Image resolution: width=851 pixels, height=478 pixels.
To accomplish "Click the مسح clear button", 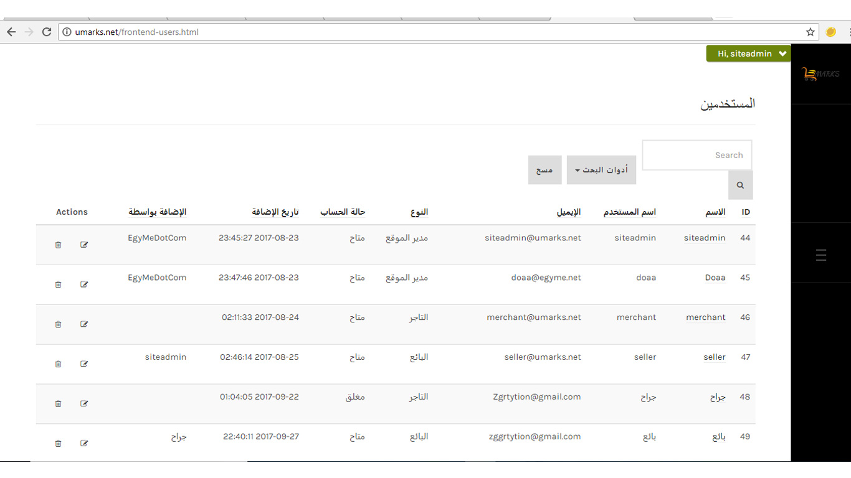I will click(x=544, y=170).
